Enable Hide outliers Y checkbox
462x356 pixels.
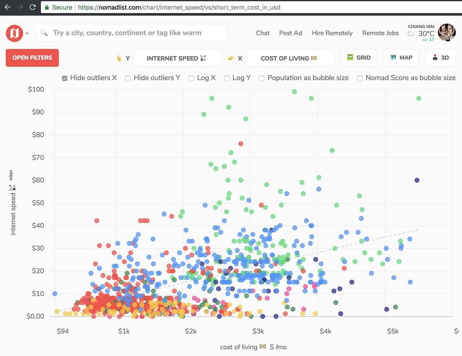pos(128,78)
